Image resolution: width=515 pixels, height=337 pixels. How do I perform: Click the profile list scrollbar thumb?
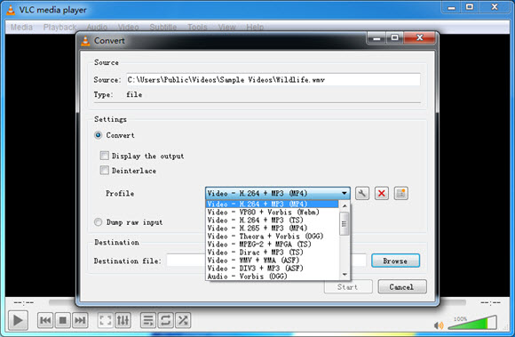click(345, 223)
